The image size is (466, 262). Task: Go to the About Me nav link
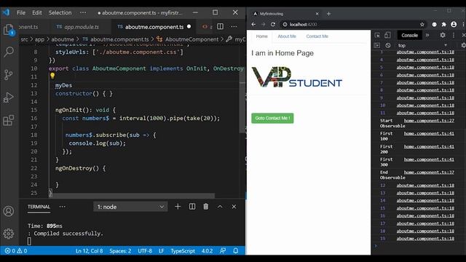coord(287,36)
